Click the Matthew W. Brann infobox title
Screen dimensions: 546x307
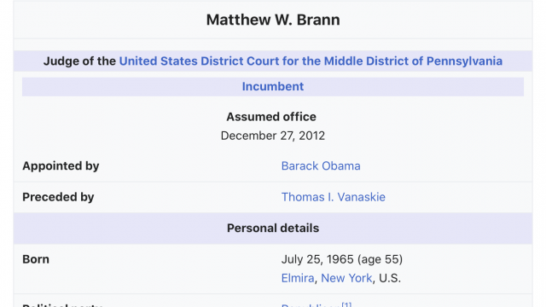273,20
